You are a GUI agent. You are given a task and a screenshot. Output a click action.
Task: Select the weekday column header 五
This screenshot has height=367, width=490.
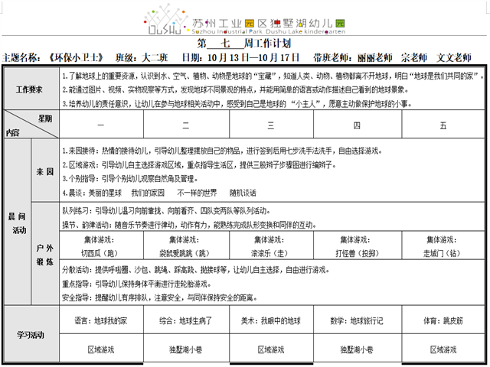443,124
